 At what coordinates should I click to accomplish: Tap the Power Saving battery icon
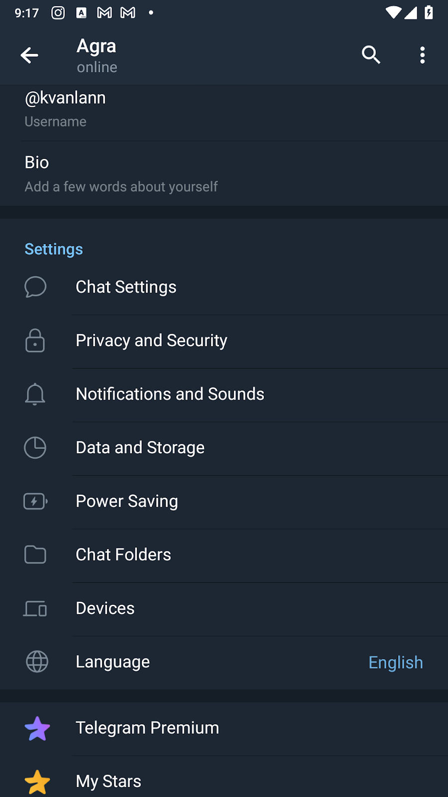click(35, 501)
